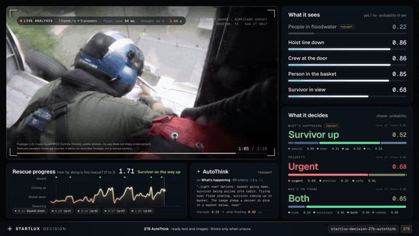419x236 pixels.
Task: Click the white current-position dot on the rescue chart
Action: [x=164, y=190]
